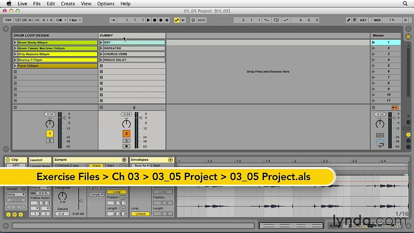Click the session record circle button
The image size is (414, 233).
click(x=193, y=20)
